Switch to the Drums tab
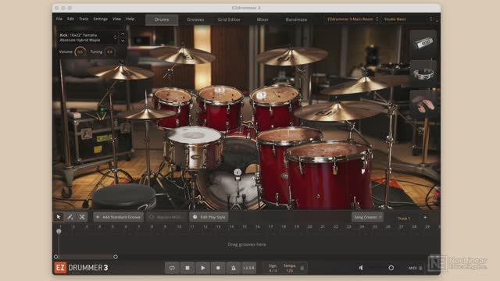 click(x=162, y=20)
